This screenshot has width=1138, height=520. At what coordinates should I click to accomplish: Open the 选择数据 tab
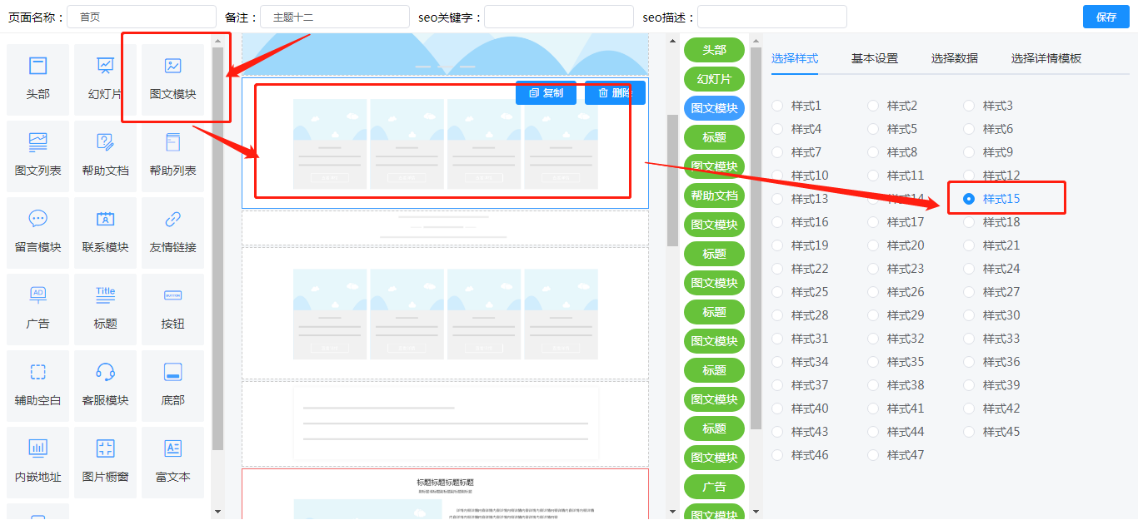click(954, 58)
